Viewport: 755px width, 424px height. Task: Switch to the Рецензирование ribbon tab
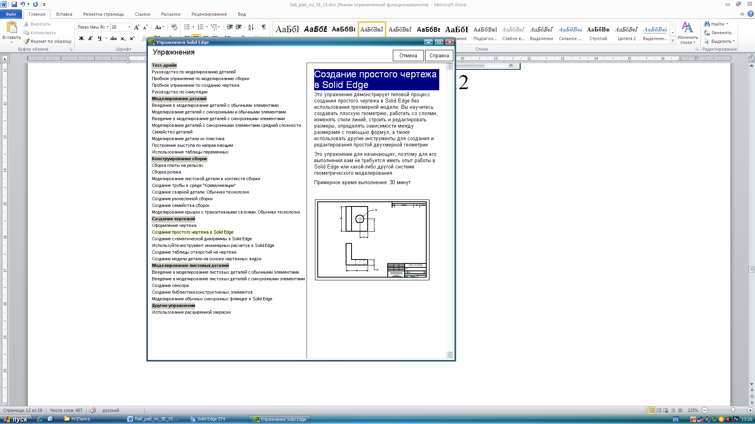209,14
